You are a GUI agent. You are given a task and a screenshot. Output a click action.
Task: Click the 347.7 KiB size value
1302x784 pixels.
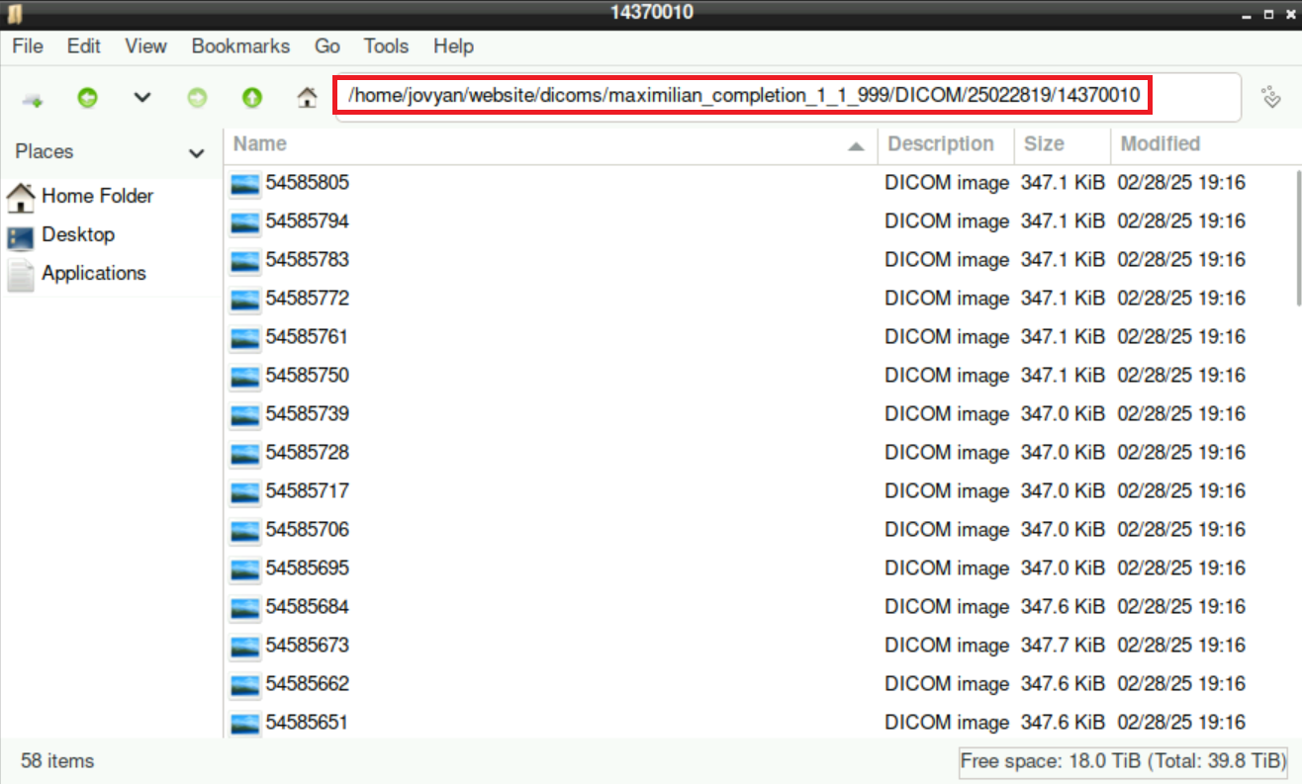click(x=1063, y=646)
